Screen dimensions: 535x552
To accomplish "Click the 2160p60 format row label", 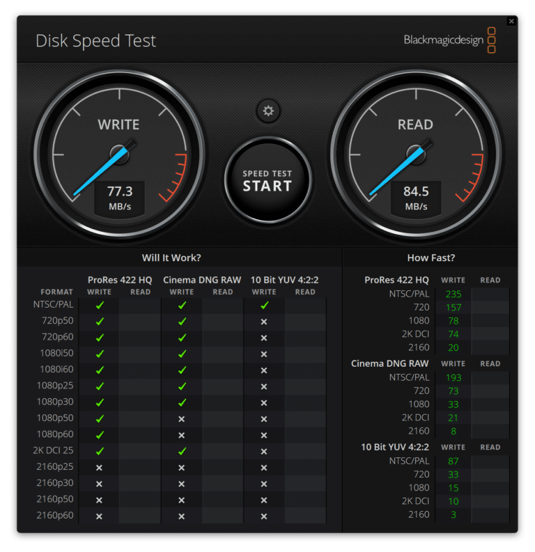I will [55, 515].
